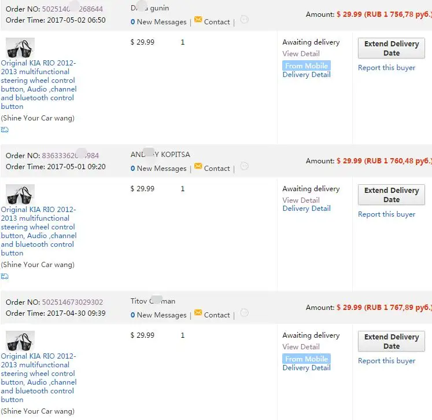Click the envelope Contact icon for the gunin order
Image resolution: width=432 pixels, height=420 pixels.
tap(198, 19)
